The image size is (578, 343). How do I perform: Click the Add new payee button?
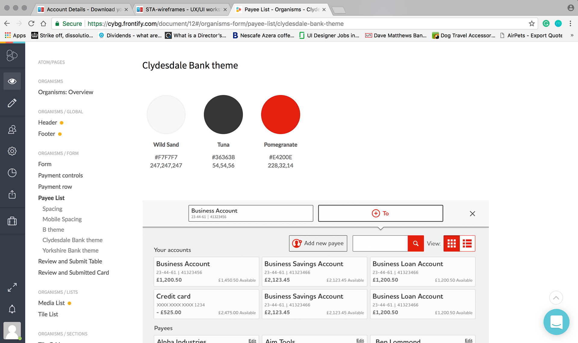click(318, 243)
